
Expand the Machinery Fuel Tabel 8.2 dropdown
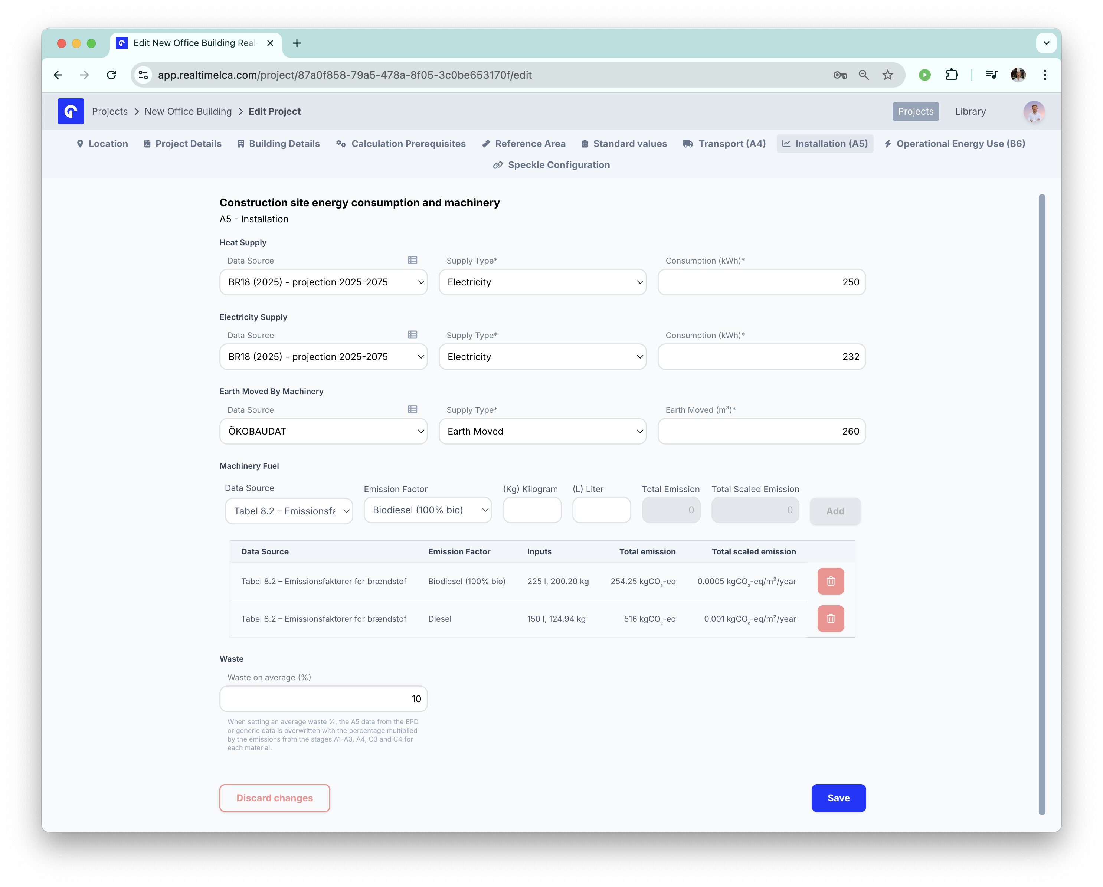tap(289, 511)
